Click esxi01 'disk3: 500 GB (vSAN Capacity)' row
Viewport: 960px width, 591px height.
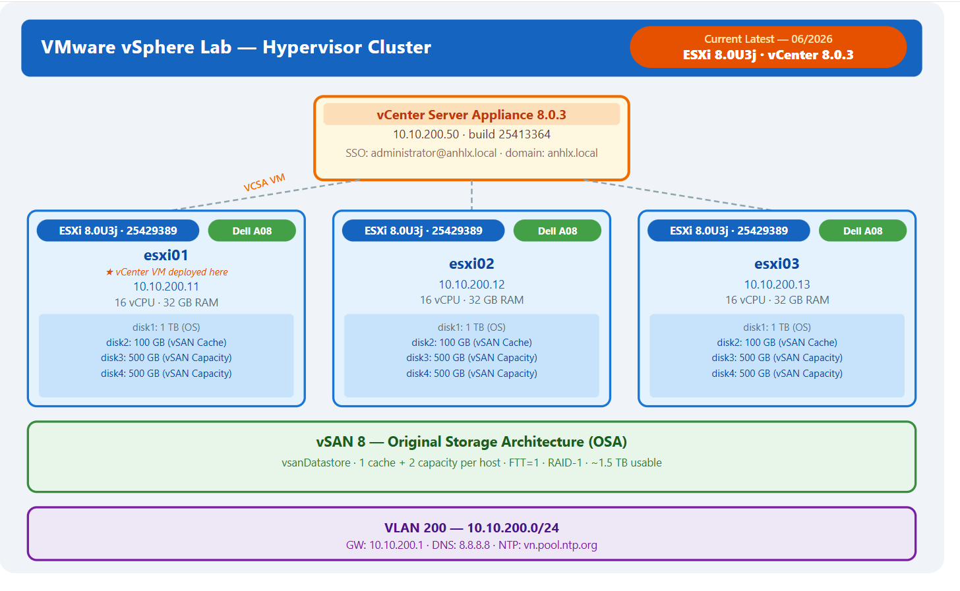tap(166, 358)
